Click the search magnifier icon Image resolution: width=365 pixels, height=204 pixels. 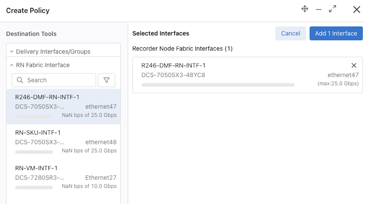coord(20,80)
